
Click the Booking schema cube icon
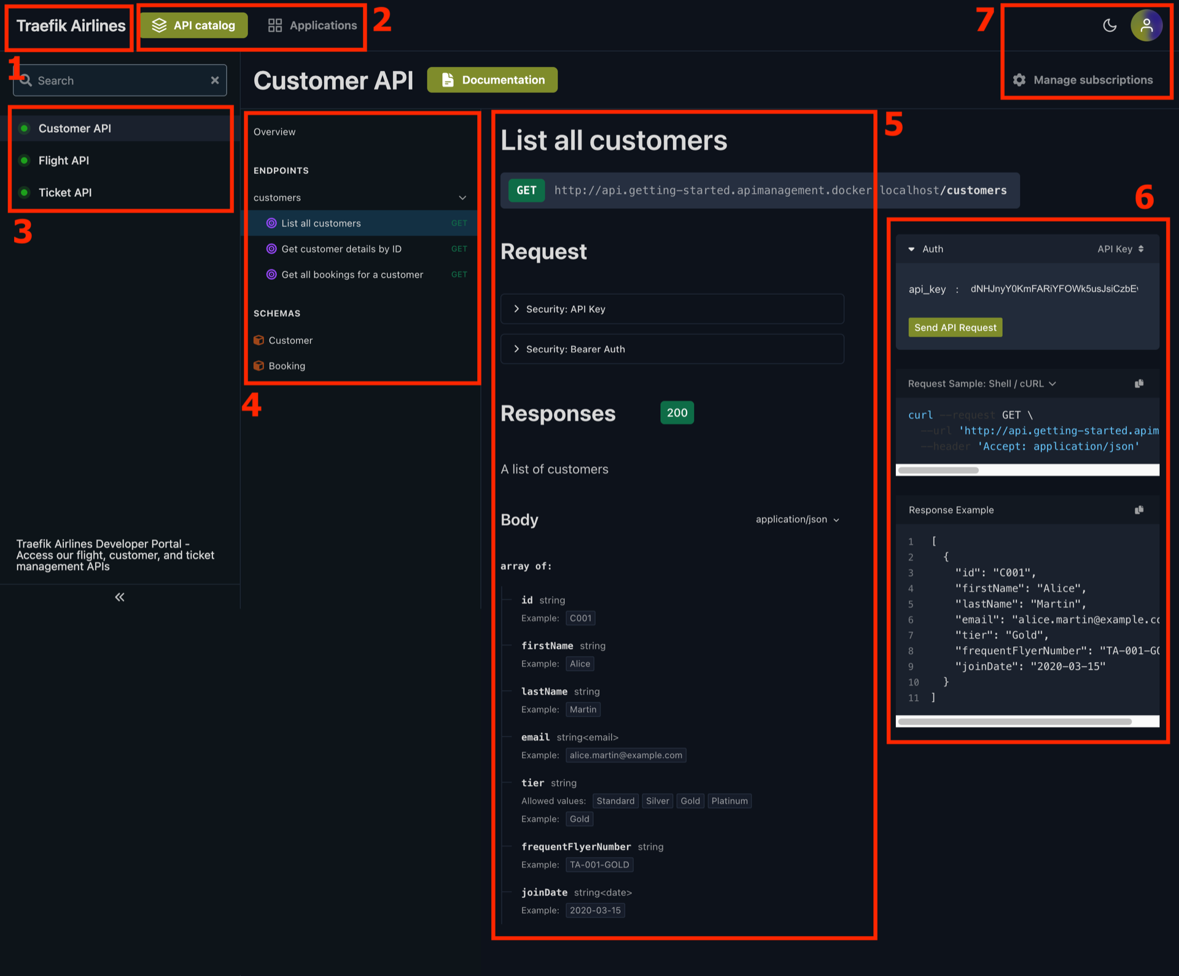click(x=259, y=365)
